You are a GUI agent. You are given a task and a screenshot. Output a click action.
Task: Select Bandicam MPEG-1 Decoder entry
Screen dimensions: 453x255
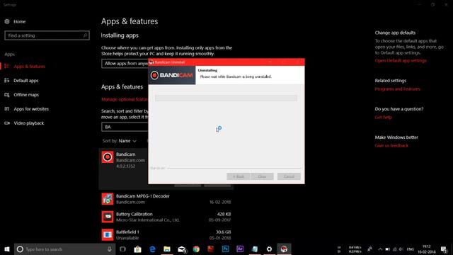[x=166, y=199]
